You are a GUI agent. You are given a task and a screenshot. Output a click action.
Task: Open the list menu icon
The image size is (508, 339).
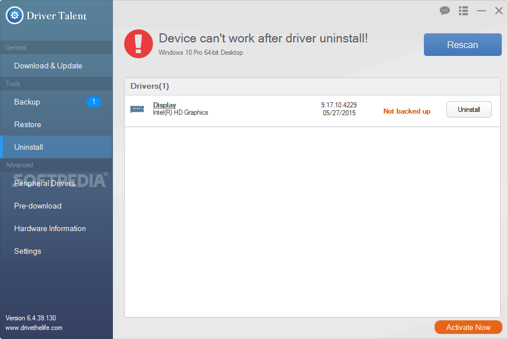point(463,11)
